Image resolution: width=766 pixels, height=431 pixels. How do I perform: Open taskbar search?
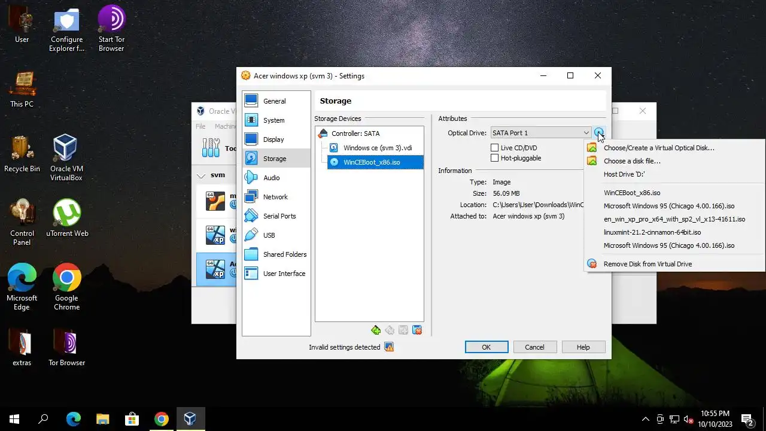tap(43, 419)
